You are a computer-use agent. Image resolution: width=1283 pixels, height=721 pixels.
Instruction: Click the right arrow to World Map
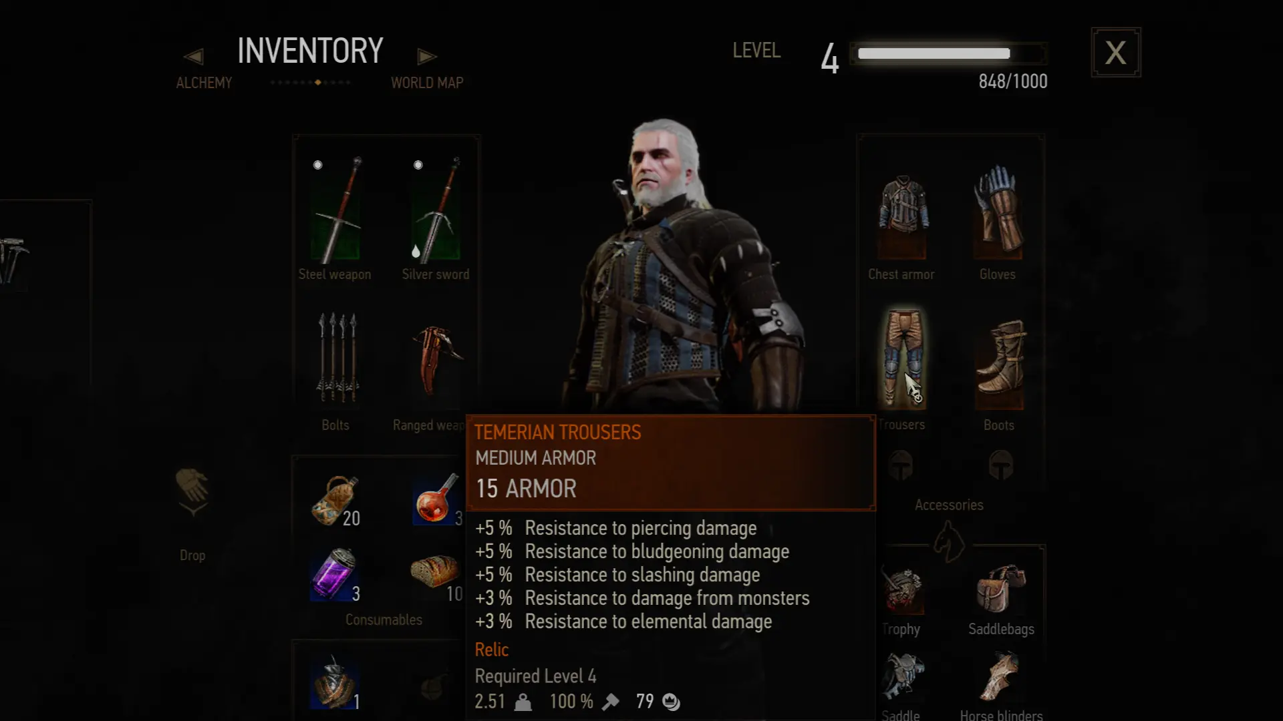[427, 57]
